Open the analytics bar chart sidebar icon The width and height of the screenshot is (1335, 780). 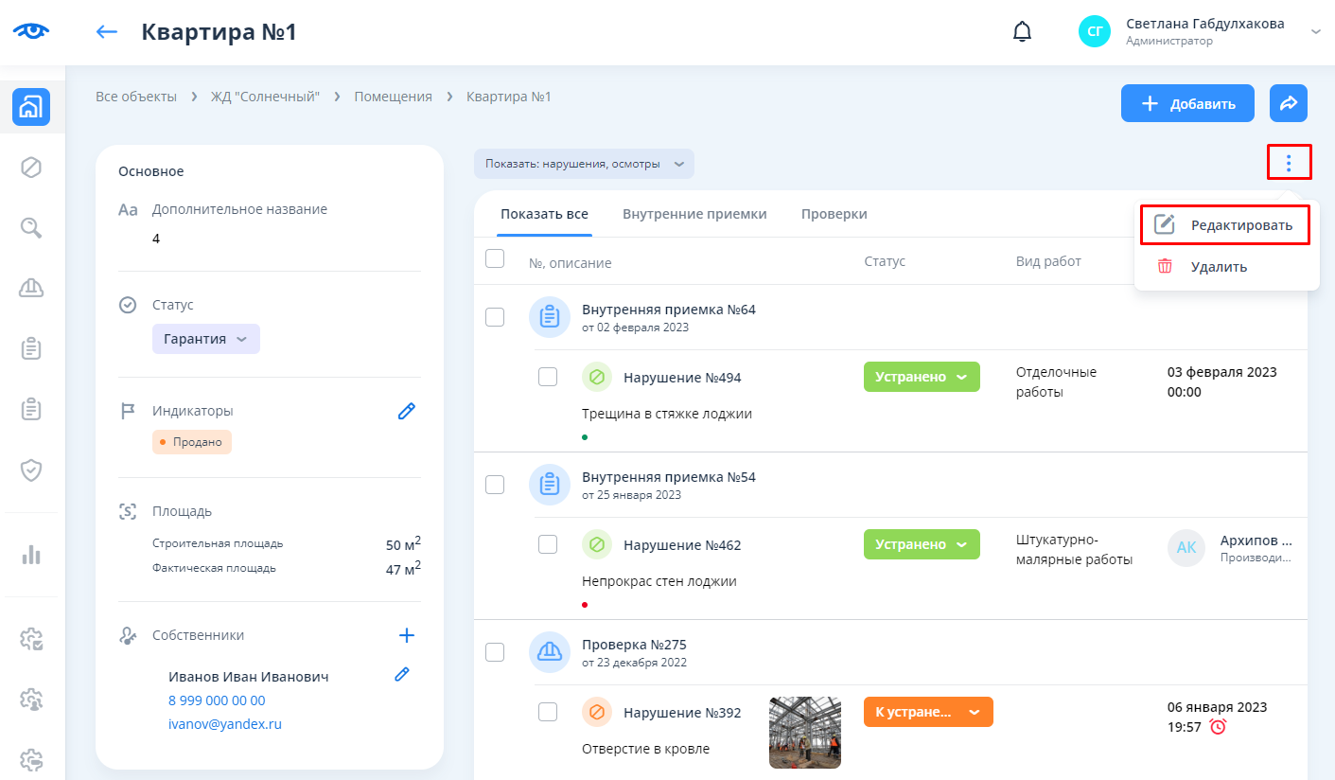[31, 555]
